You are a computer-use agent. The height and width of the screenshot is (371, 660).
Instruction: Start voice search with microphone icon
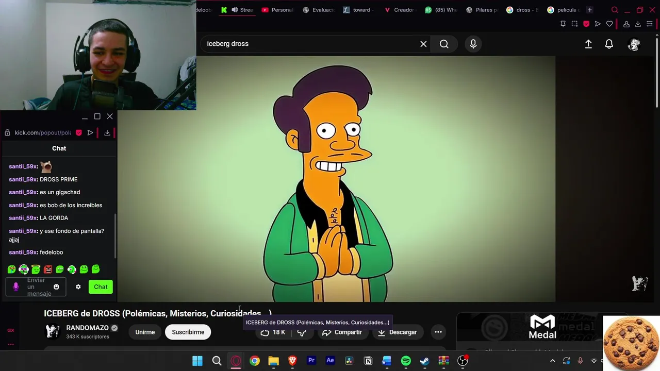[473, 44]
